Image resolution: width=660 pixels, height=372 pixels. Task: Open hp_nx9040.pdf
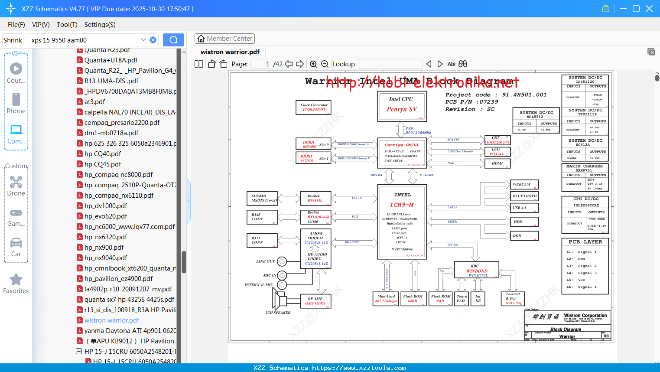pos(106,258)
